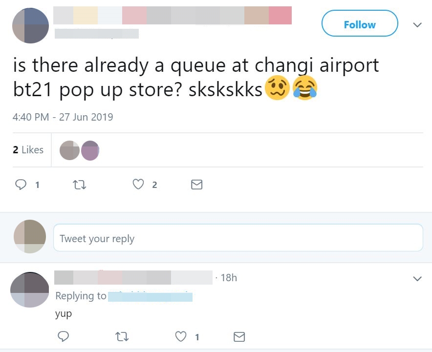Retweet the changi airport tweet
The width and height of the screenshot is (432, 352).
(79, 185)
